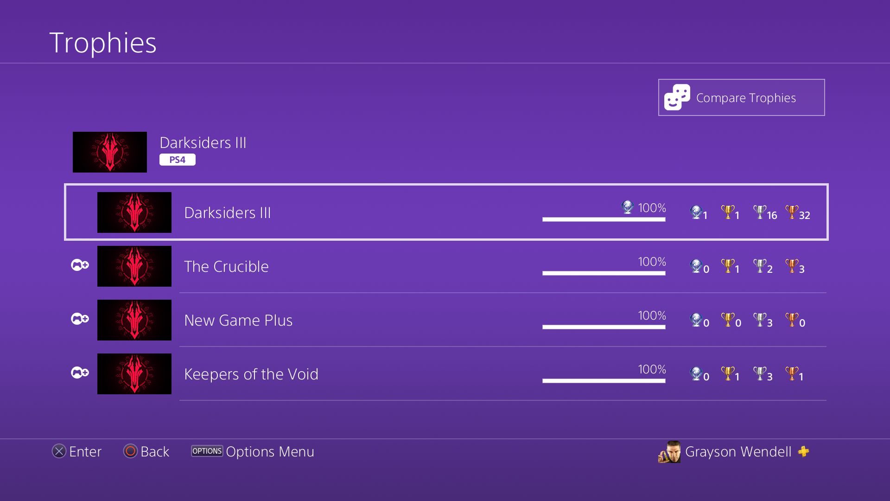This screenshot has height=501, width=890.
Task: Click the Compare Trophies faces icon
Action: [x=677, y=97]
